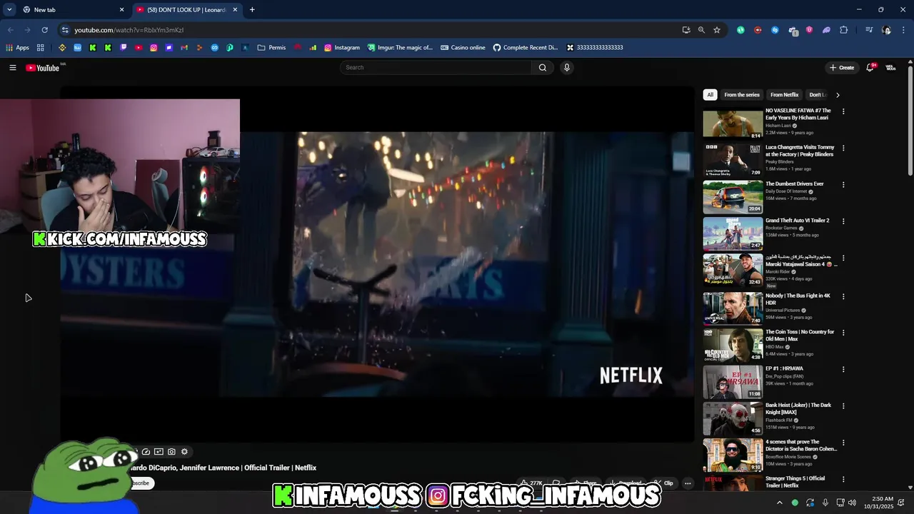Click the player settings gear icon
The image size is (914, 514).
pos(184,452)
